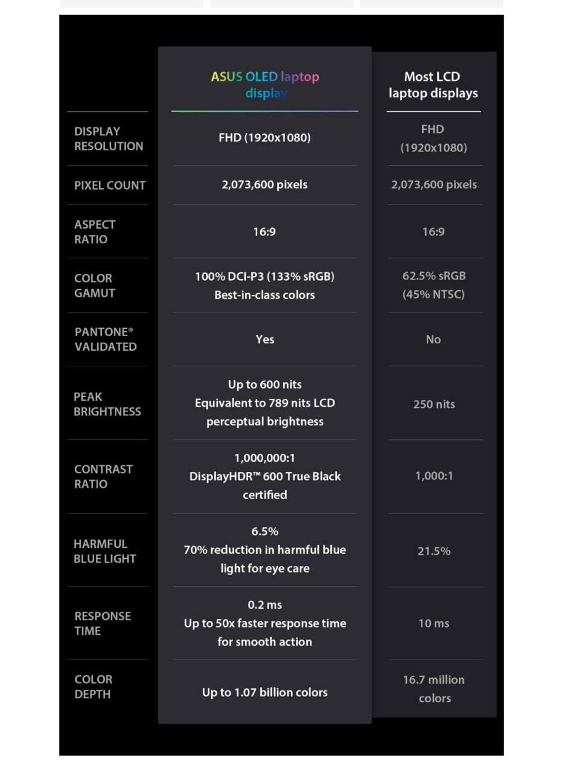Screen dimensions: 576x773
Task: Click the COLOR GAMUT label
Action: pyautogui.click(x=94, y=285)
